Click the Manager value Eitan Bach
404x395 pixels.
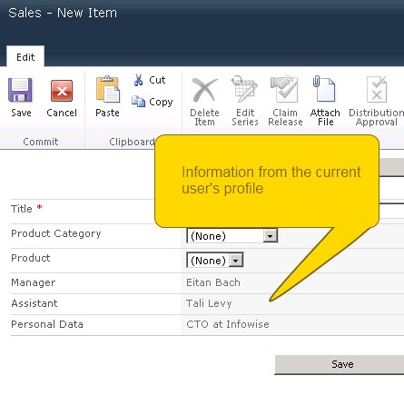pyautogui.click(x=213, y=282)
